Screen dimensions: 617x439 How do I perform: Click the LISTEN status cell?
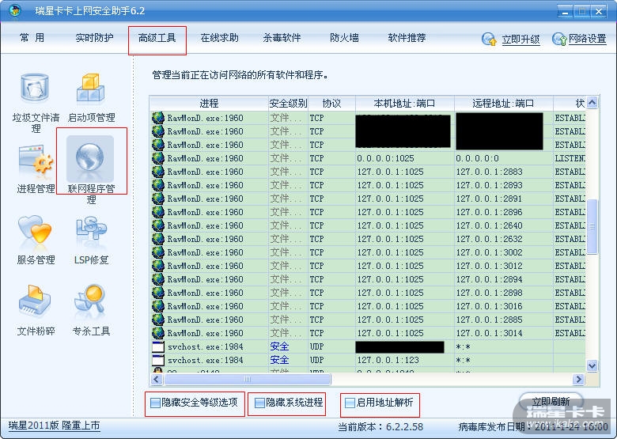570,158
